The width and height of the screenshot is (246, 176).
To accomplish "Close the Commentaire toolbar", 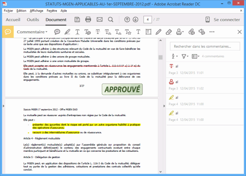I will (x=239, y=32).
